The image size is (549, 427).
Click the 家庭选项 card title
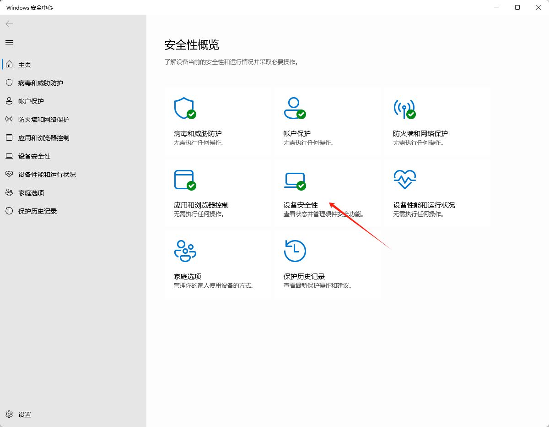pyautogui.click(x=187, y=277)
